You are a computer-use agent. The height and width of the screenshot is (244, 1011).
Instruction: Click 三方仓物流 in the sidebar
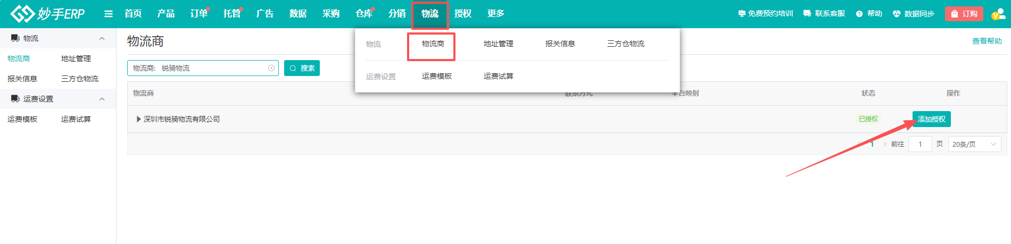pyautogui.click(x=80, y=79)
